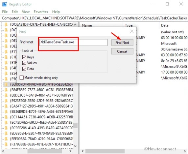Screen dimensions: 188x154
Task: Select the {E8DE3C57-8A1B-4861 key folder icon
Action: click(x=6, y=95)
